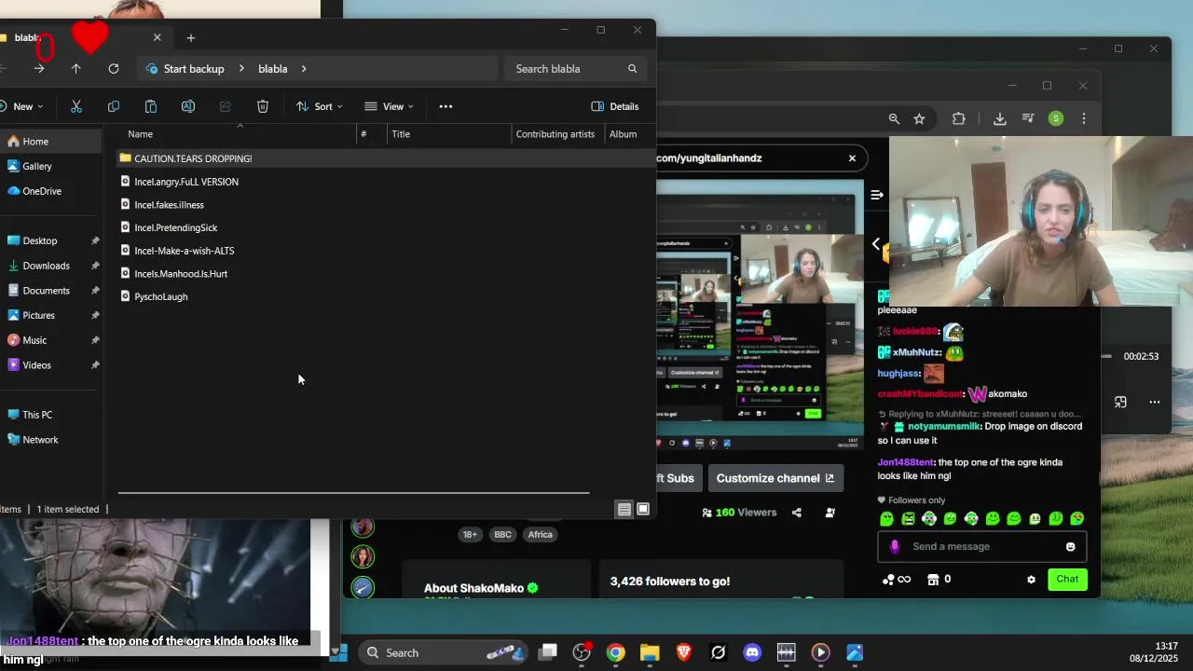Open Chrome media controls icon

[1028, 118]
